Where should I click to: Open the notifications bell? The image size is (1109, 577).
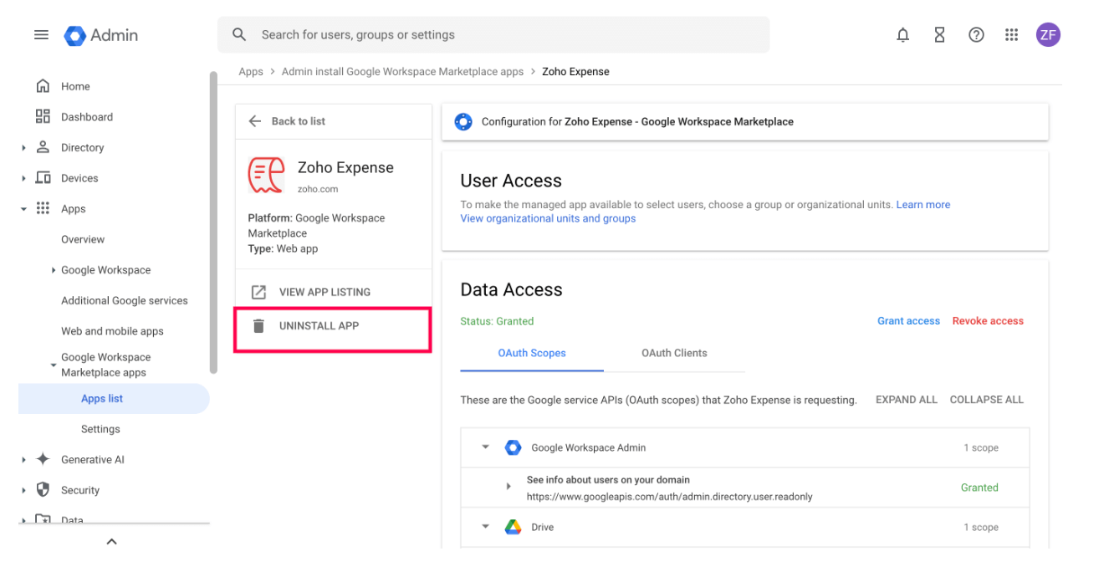point(902,34)
